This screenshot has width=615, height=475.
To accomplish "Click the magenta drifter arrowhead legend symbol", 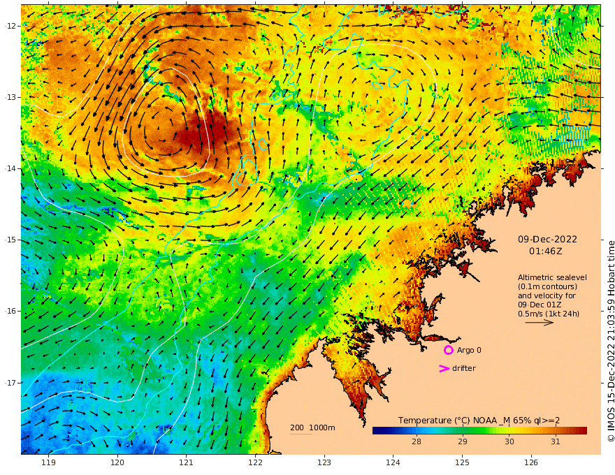I will click(444, 368).
